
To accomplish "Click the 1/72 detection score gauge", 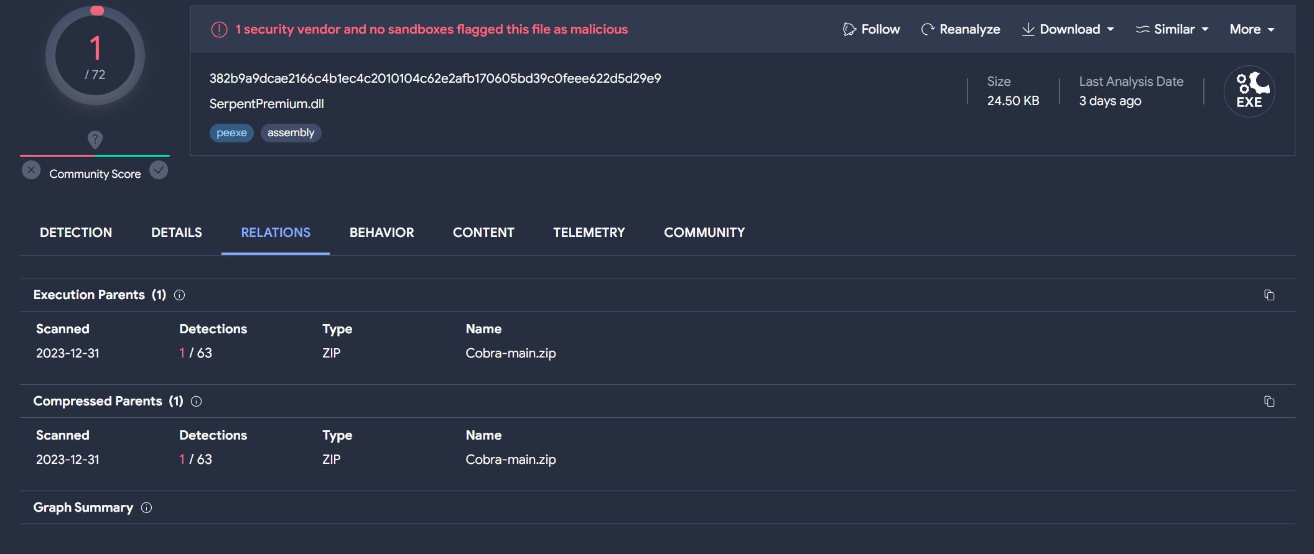I will pyautogui.click(x=95, y=57).
